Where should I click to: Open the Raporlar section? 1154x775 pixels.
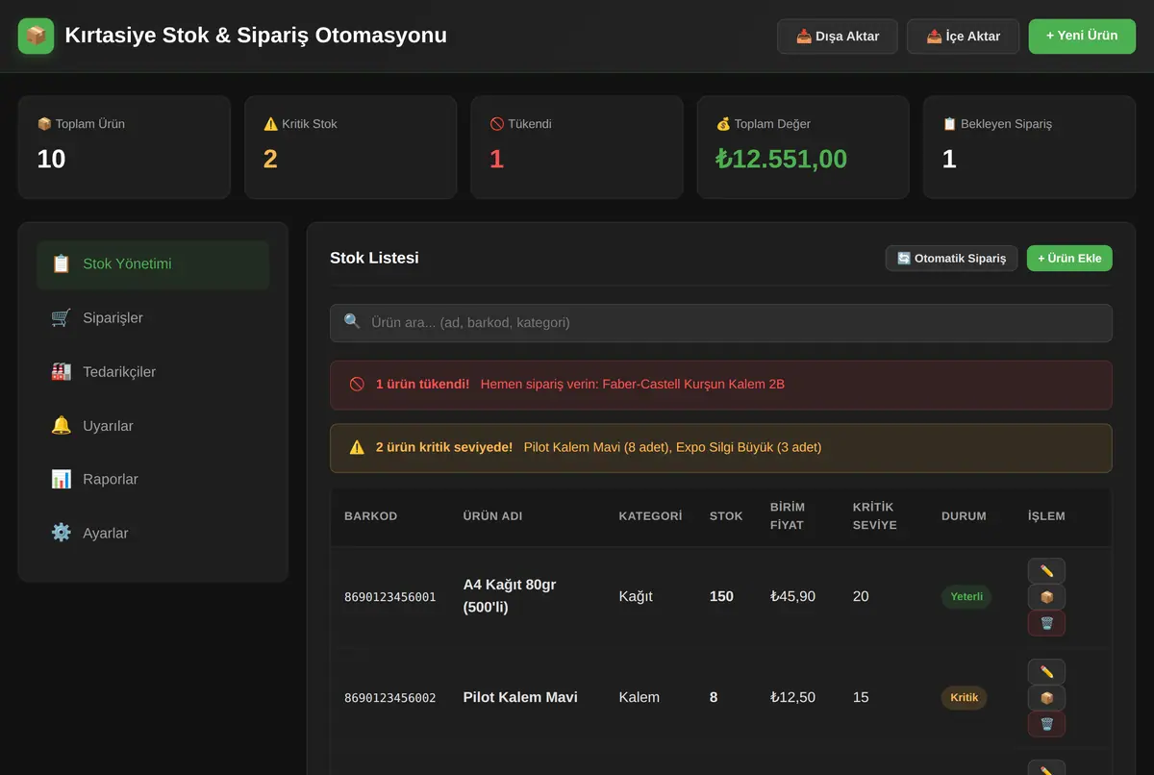153,480
